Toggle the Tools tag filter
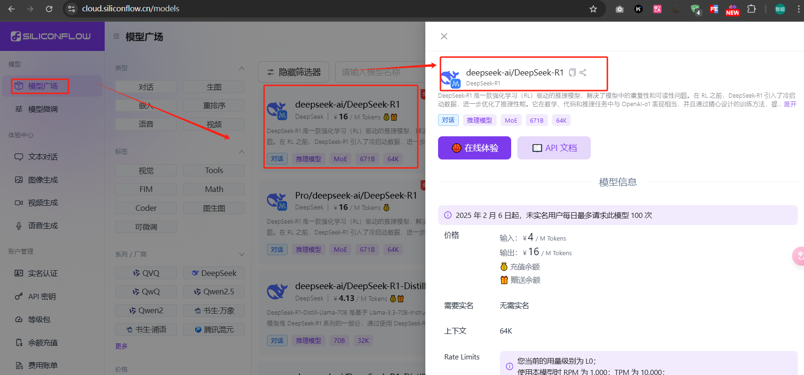The width and height of the screenshot is (804, 375). [x=214, y=170]
